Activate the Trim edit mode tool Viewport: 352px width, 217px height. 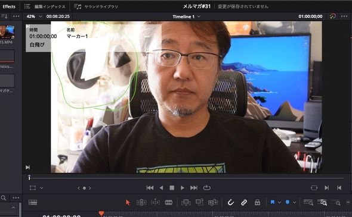(x=141, y=203)
